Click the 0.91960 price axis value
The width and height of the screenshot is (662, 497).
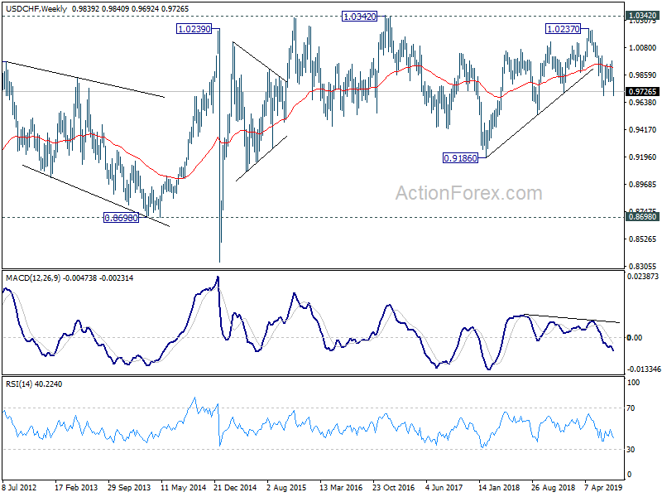[643, 157]
